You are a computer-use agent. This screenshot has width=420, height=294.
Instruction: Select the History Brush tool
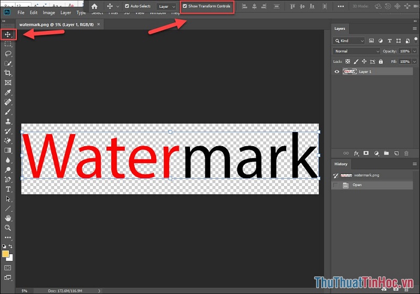tap(8, 131)
